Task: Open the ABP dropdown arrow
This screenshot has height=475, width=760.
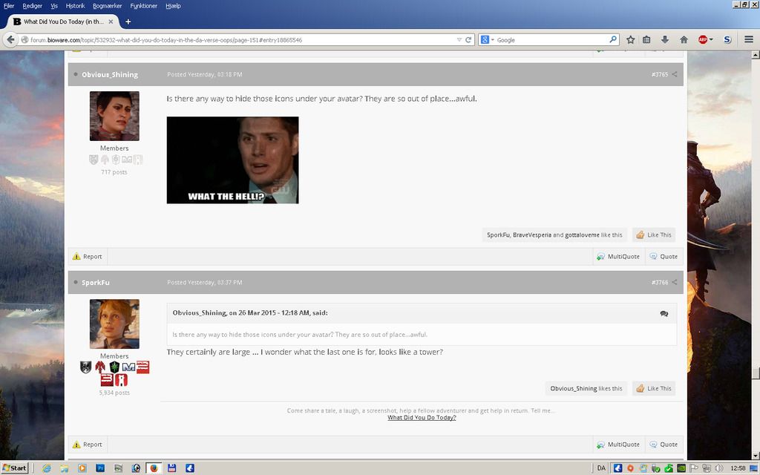Action: 711,39
